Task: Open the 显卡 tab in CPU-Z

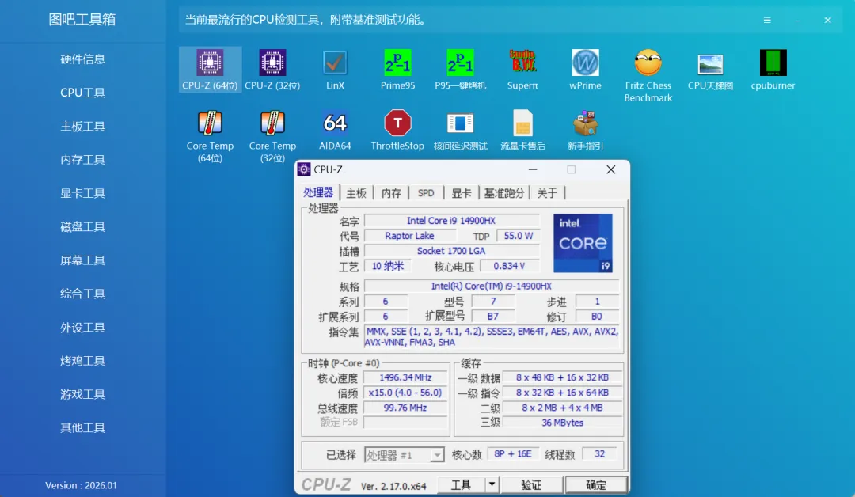Action: tap(462, 193)
